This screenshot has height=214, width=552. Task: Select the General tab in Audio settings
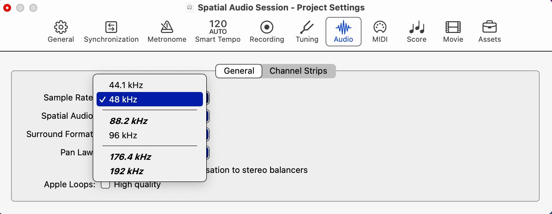pos(238,71)
